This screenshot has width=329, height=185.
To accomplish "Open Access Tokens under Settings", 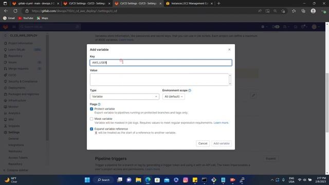I will point(18,158).
